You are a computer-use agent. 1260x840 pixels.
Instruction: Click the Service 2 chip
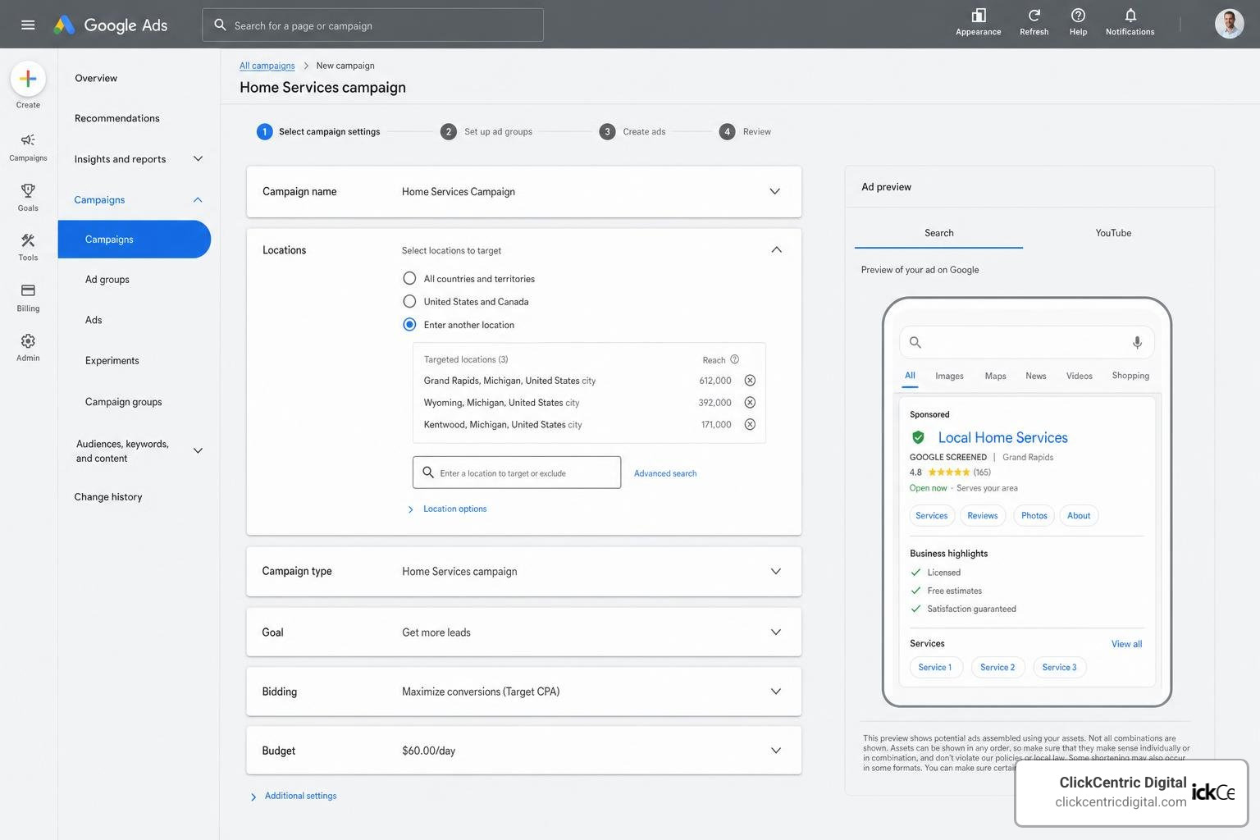tap(997, 667)
